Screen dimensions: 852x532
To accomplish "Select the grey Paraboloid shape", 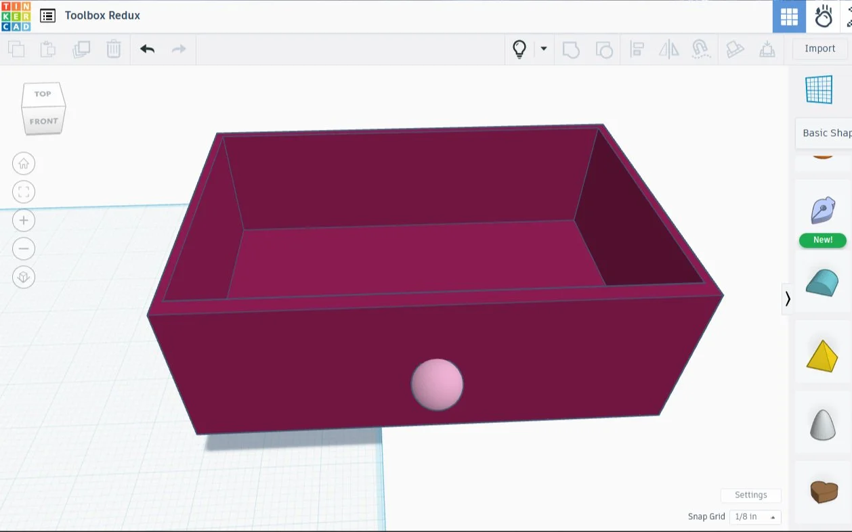I will [x=823, y=425].
